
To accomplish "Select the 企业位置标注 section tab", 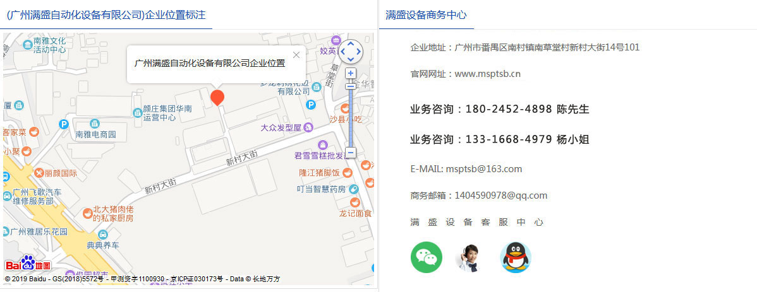I will click(106, 15).
